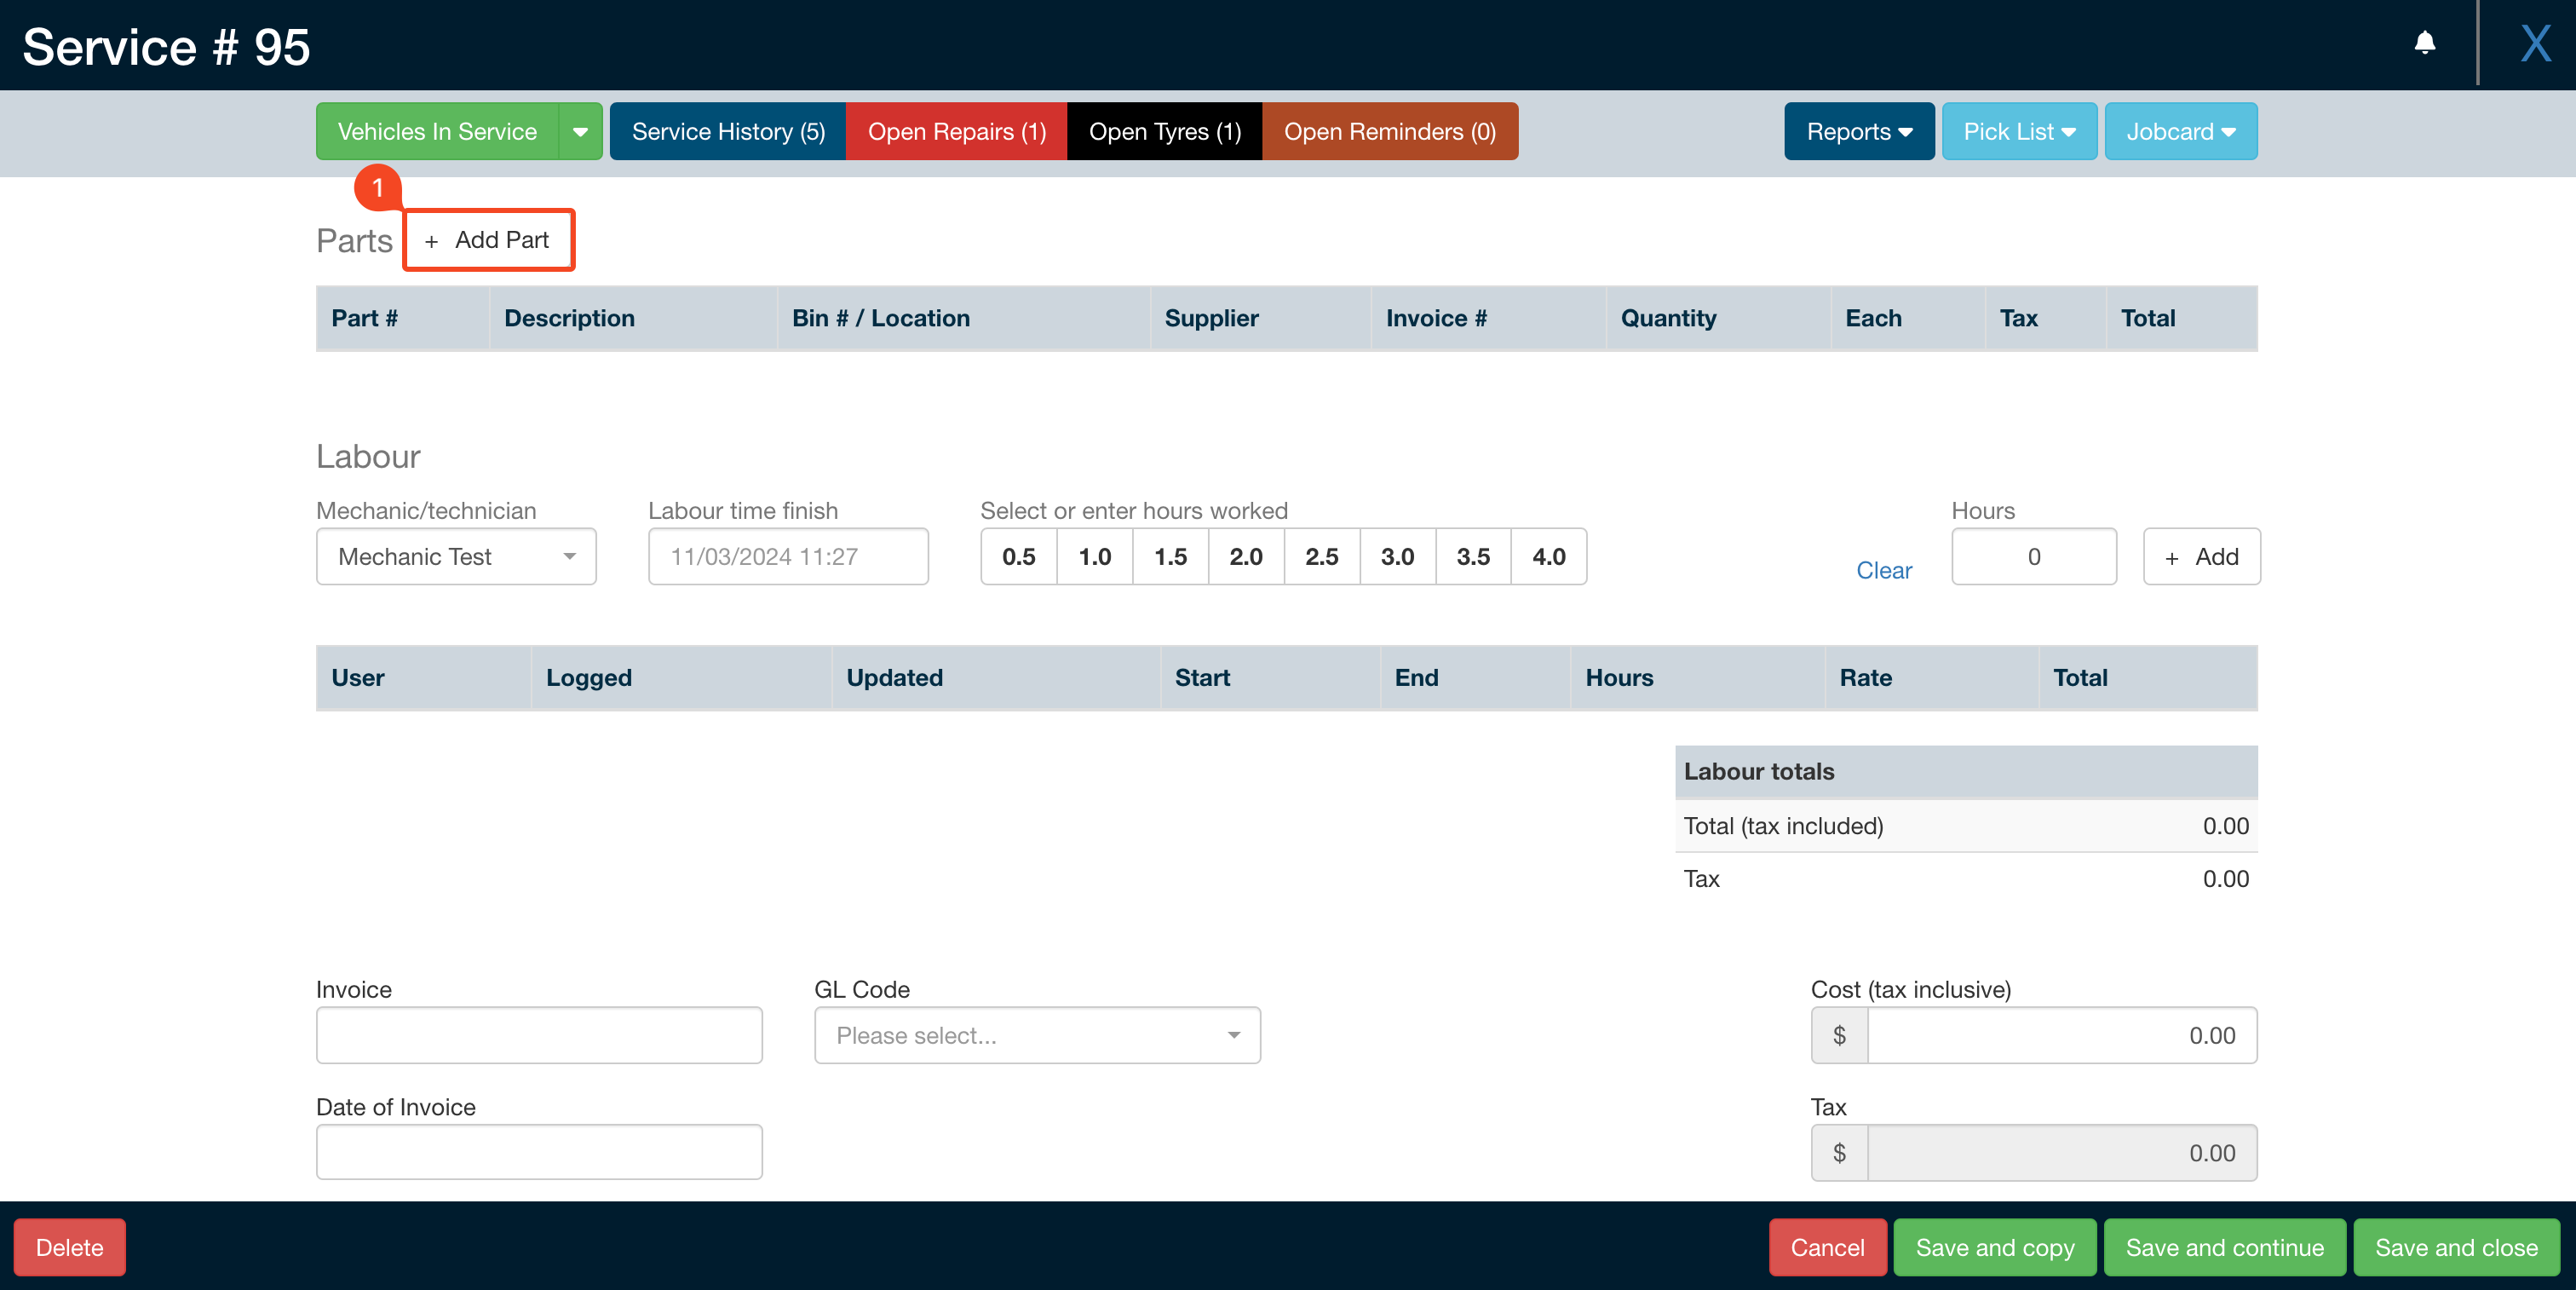Expand the Pick List dropdown
The image size is (2576, 1290).
(x=2019, y=131)
